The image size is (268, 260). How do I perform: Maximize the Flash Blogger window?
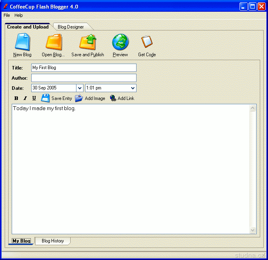(x=252, y=7)
